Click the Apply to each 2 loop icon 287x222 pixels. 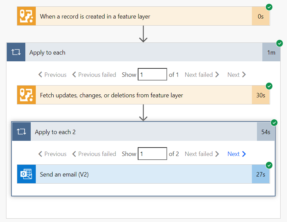coord(21,132)
